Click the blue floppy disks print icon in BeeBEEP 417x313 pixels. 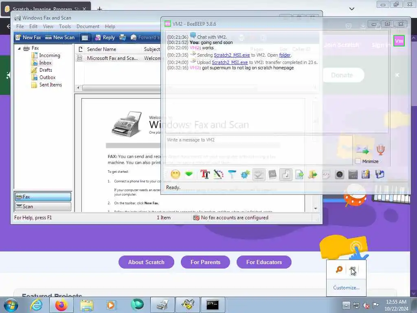(x=380, y=174)
